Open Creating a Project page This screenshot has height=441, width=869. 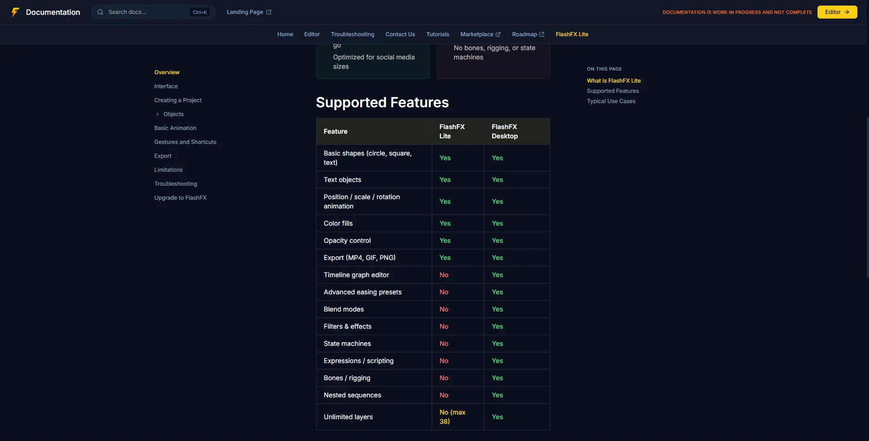point(178,100)
